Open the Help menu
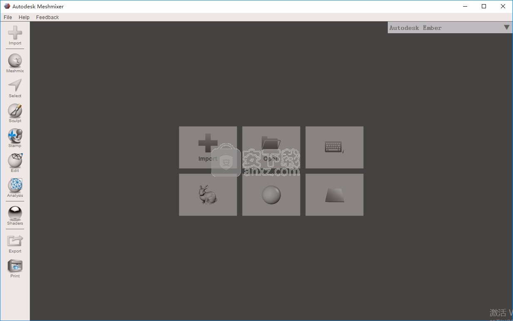The image size is (513, 321). [24, 17]
